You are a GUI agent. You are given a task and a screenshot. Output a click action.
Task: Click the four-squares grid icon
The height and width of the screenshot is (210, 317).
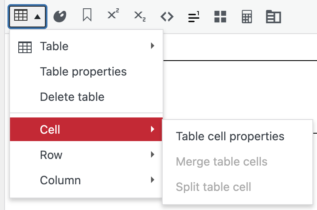pyautogui.click(x=220, y=17)
